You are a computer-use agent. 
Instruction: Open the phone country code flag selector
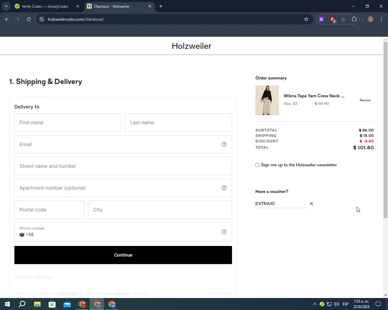[x=22, y=235]
